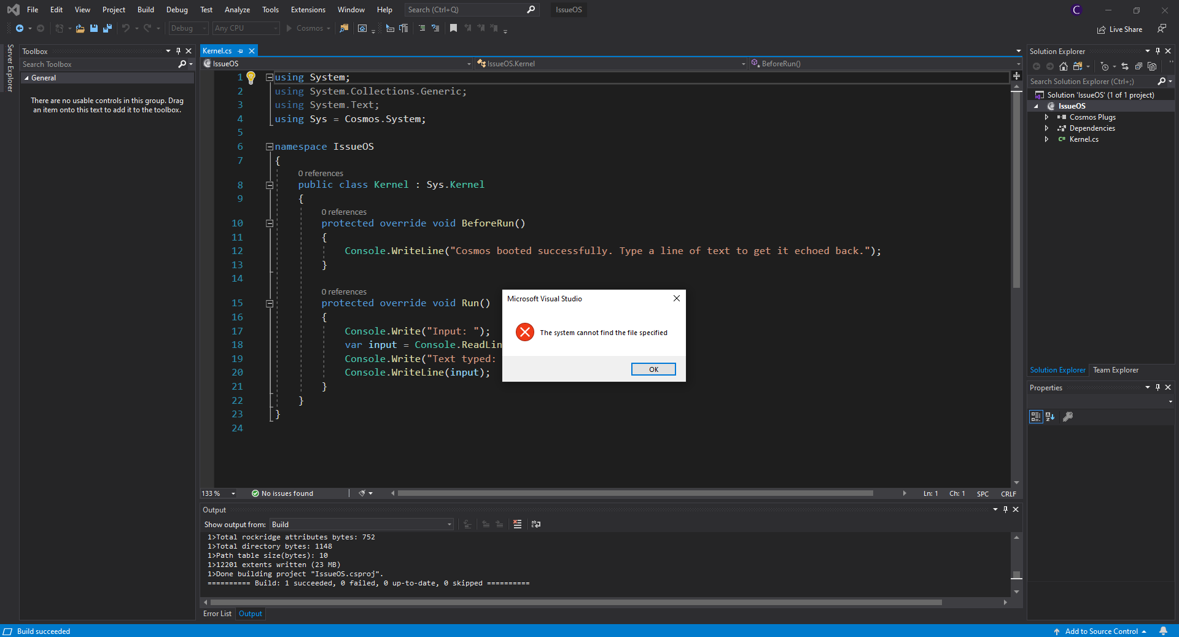Click Save All icon in toolbar
The width and height of the screenshot is (1179, 637).
pos(107,28)
